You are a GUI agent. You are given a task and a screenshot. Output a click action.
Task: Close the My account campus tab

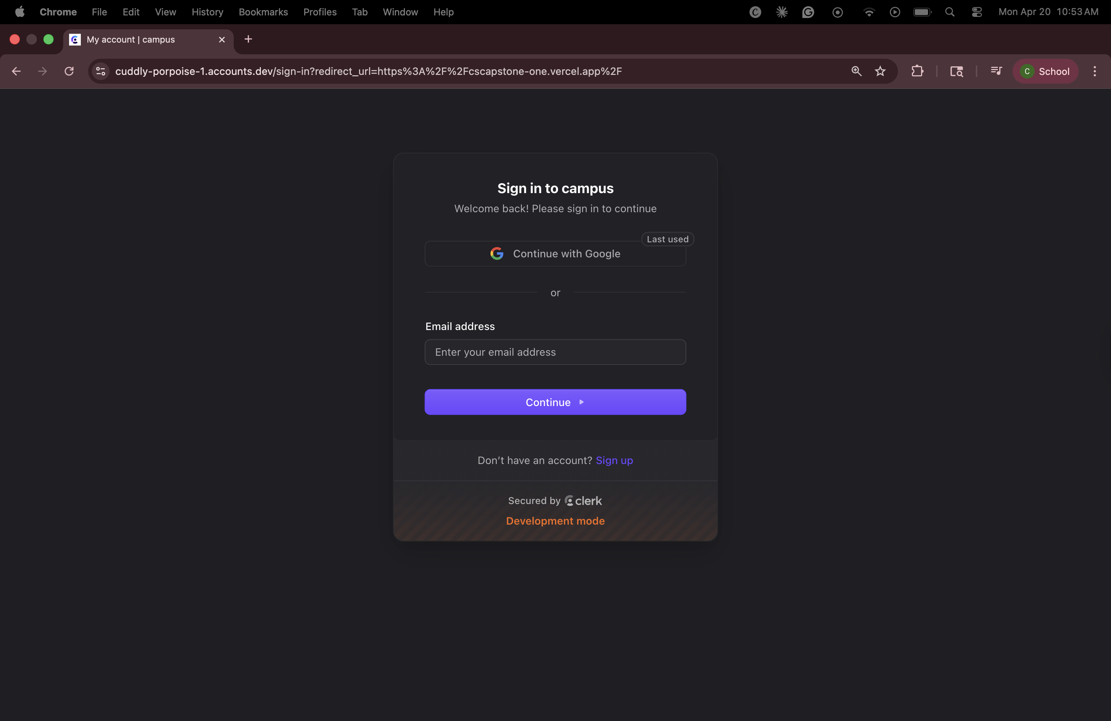tap(222, 40)
